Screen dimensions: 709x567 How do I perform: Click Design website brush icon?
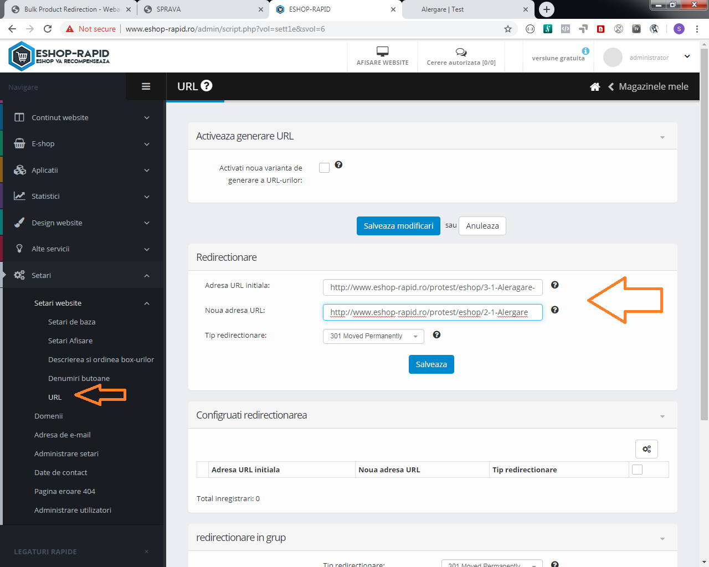pyautogui.click(x=19, y=223)
